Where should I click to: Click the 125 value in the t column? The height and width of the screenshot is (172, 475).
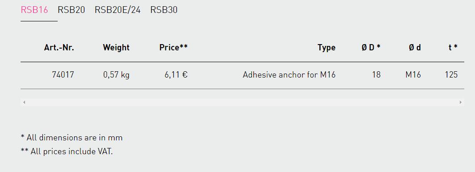pyautogui.click(x=451, y=75)
